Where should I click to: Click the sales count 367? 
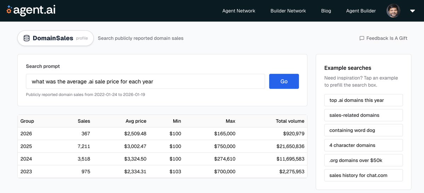click(86, 134)
